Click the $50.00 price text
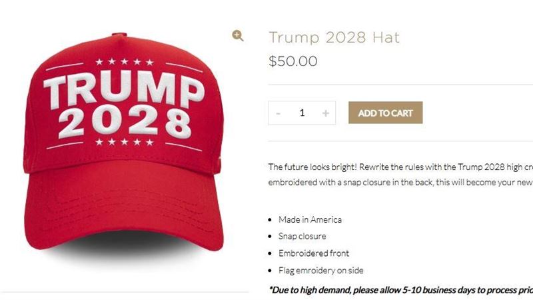The width and height of the screenshot is (533, 300). (293, 61)
